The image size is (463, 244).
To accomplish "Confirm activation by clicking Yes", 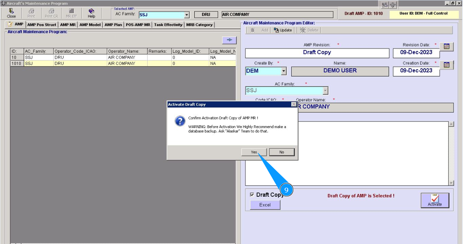I will (254, 152).
